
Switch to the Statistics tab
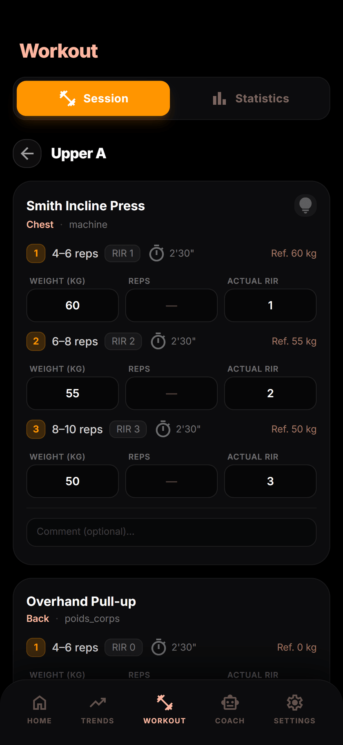[251, 99]
